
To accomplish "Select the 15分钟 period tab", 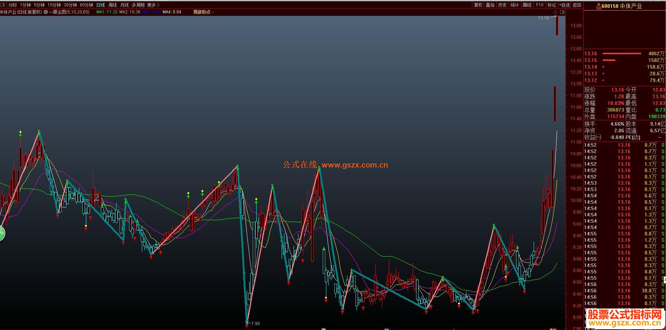I will (x=54, y=5).
